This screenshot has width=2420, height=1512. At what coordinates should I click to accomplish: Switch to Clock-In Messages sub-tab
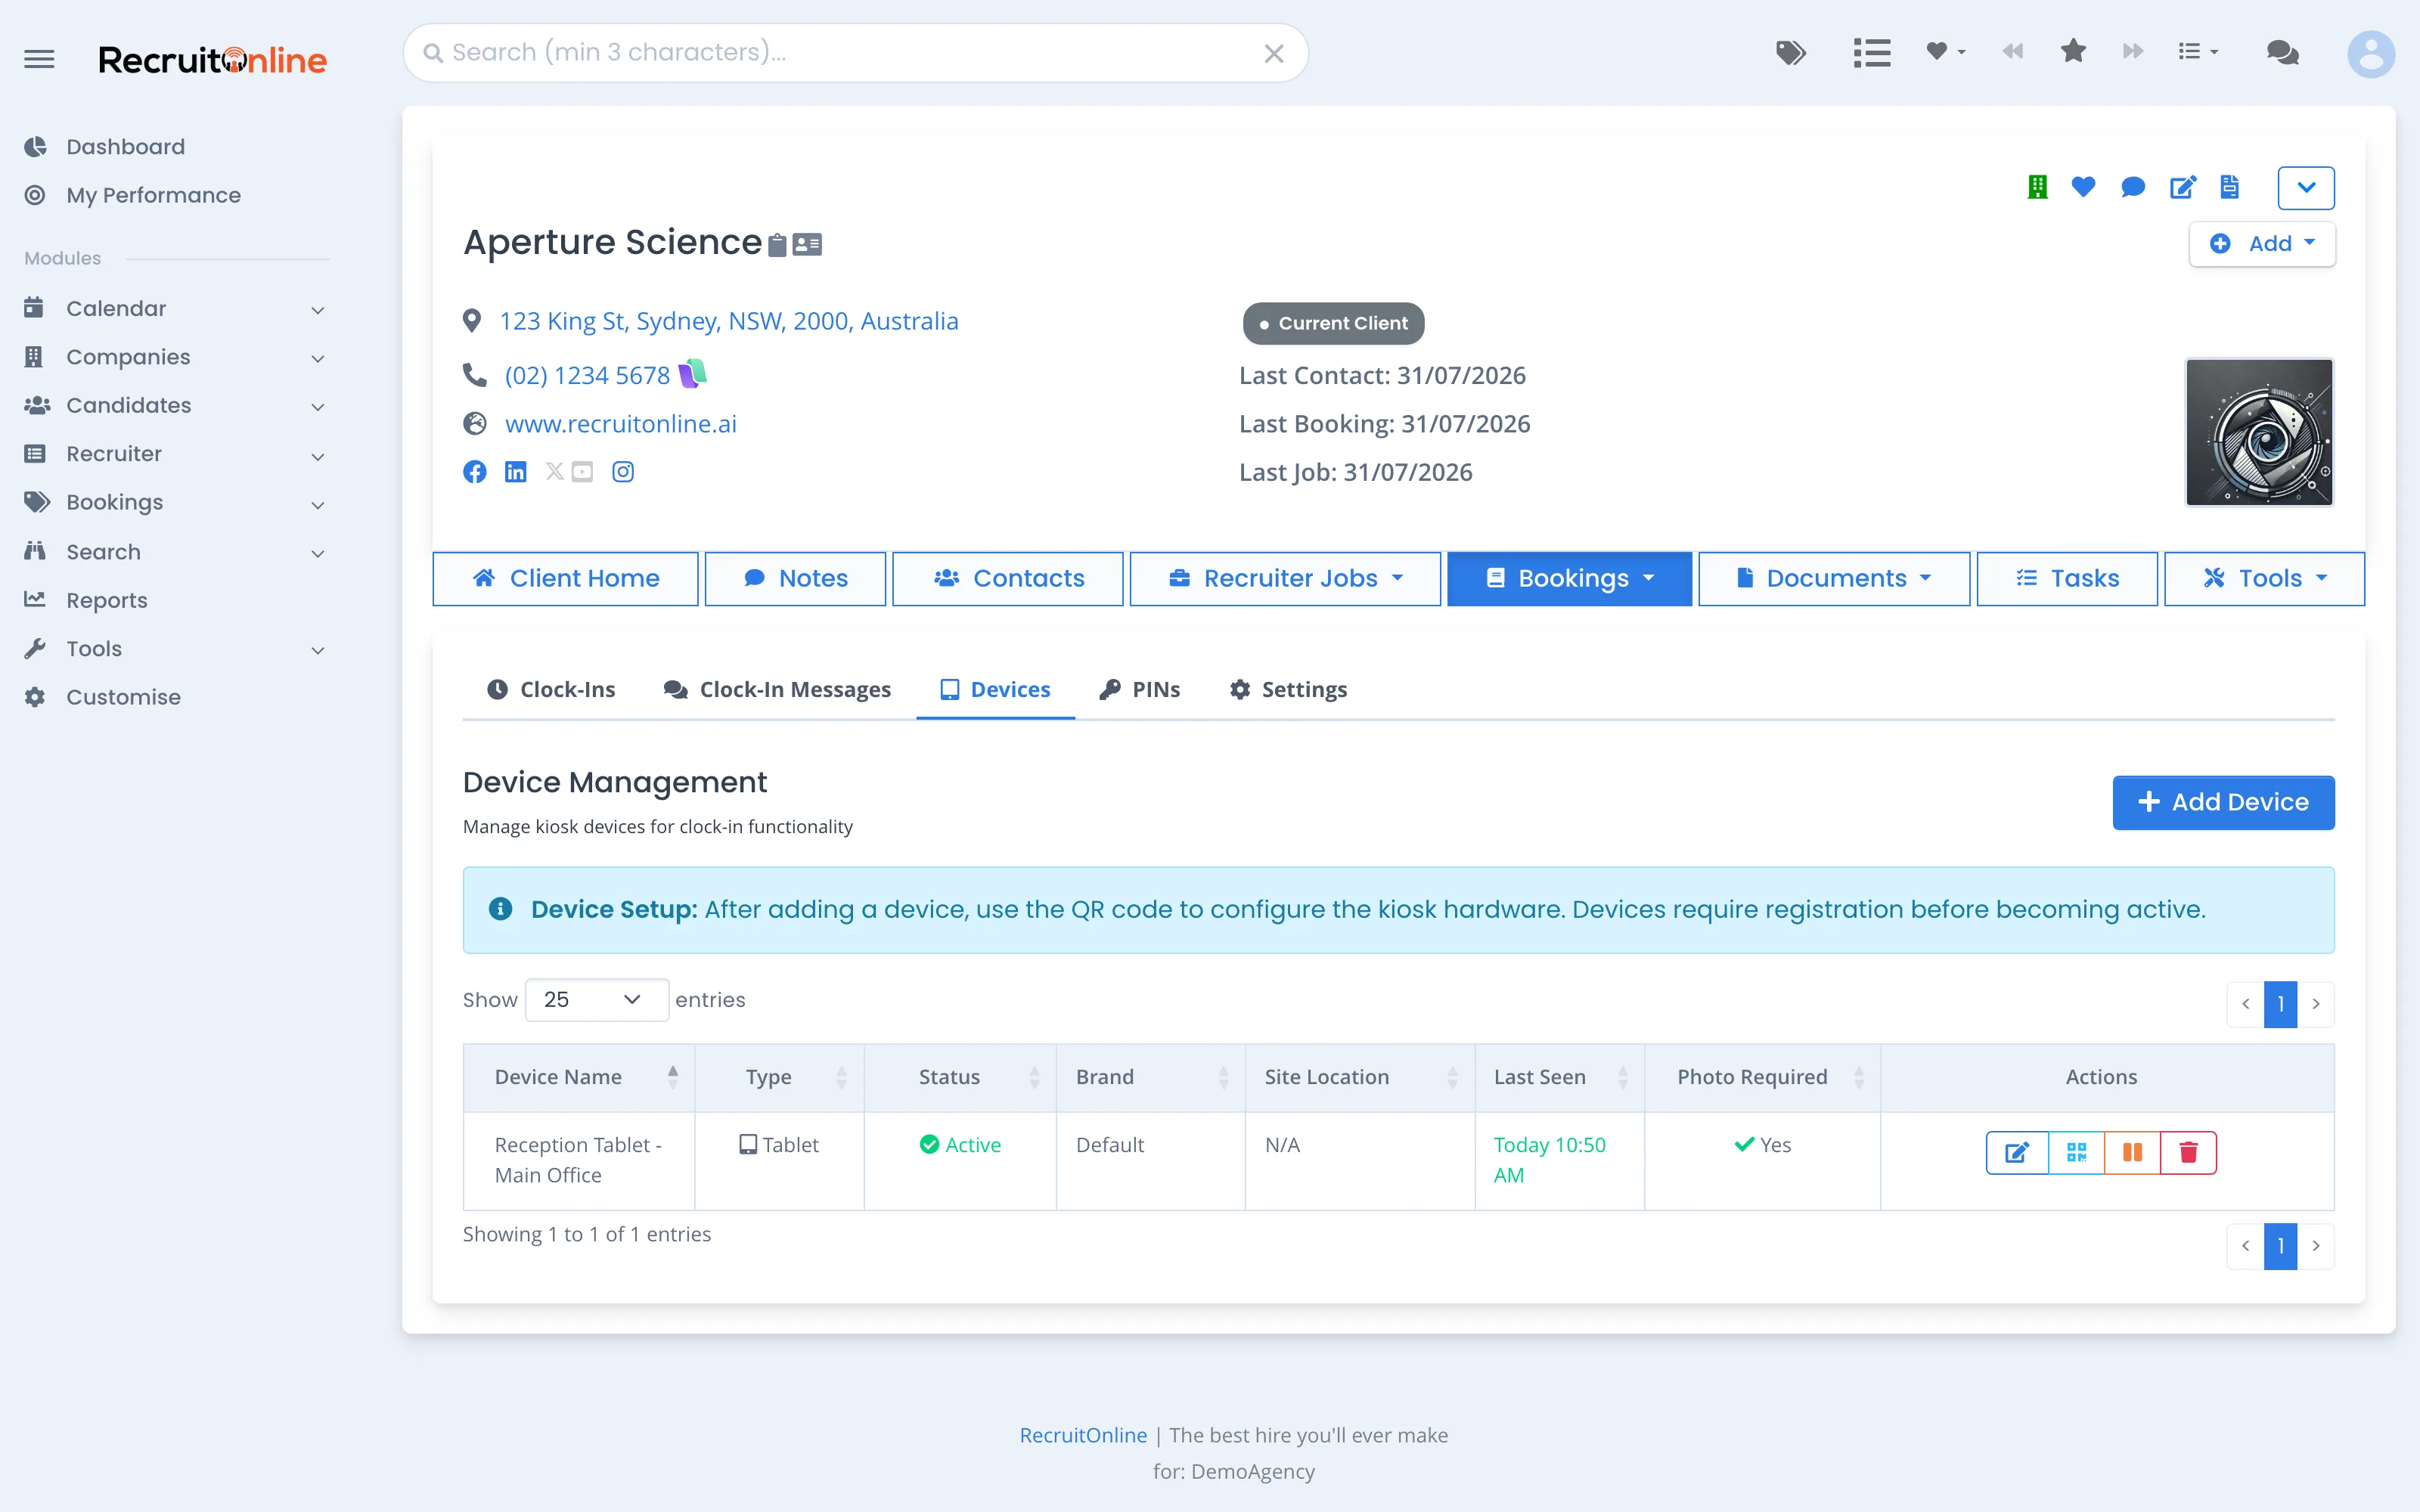[x=777, y=690]
